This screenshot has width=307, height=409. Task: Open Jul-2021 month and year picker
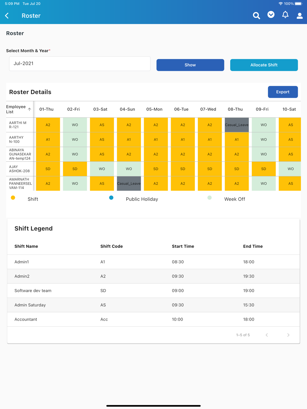coord(80,64)
